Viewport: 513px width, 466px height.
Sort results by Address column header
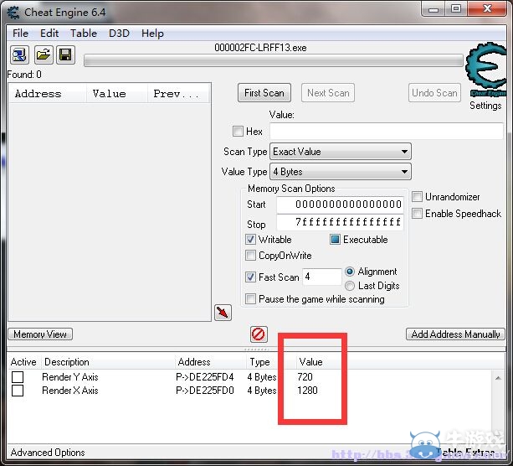click(x=48, y=94)
